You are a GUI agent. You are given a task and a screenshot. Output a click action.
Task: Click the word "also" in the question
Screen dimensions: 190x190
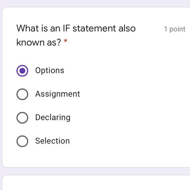coord(127,28)
